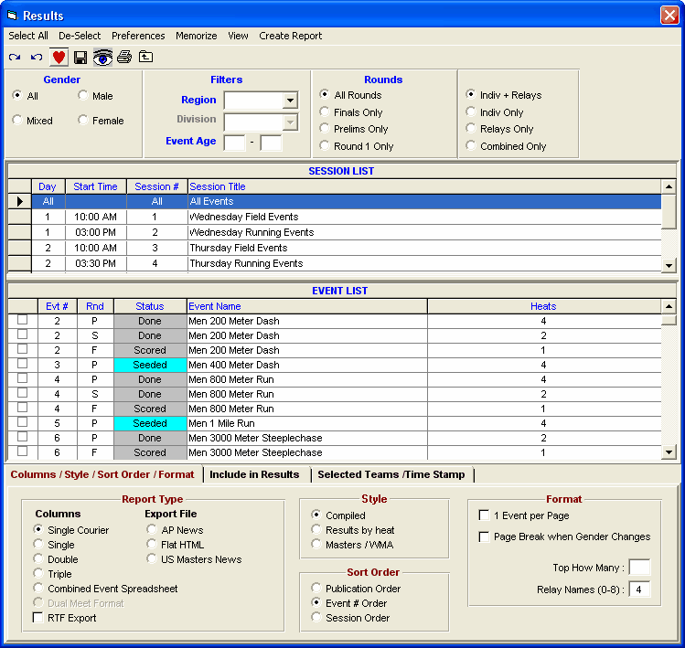The width and height of the screenshot is (685, 648).
Task: Select Indiv Only radio button
Action: (470, 112)
